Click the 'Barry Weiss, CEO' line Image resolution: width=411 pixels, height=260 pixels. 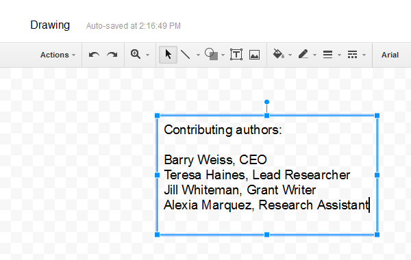(x=216, y=159)
